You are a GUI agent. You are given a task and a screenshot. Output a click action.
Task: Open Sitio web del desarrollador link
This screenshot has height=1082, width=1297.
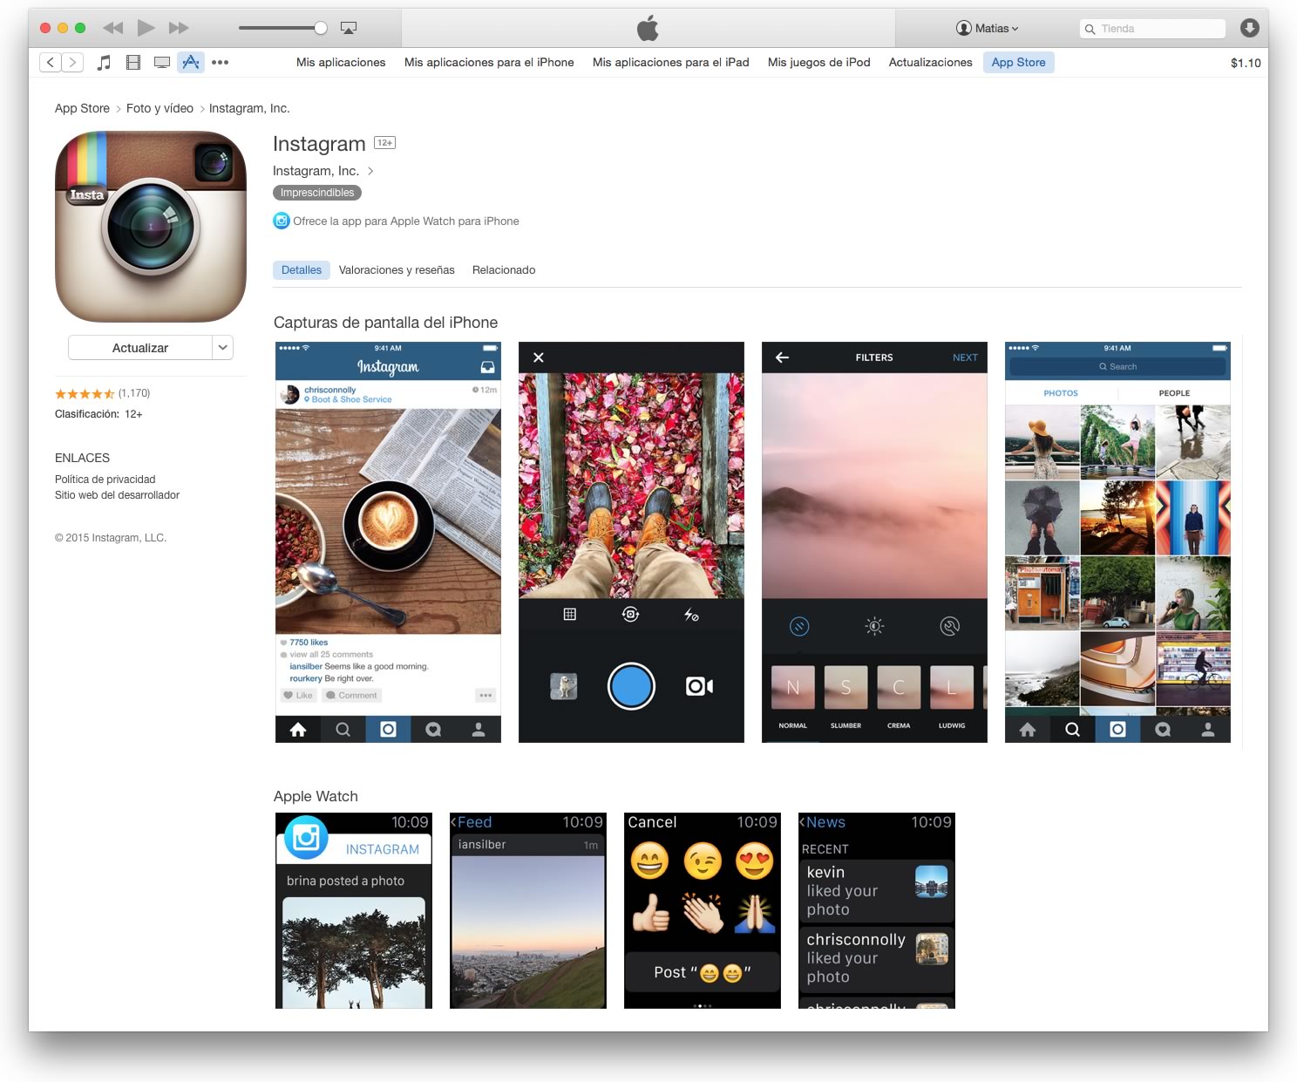[x=117, y=495]
